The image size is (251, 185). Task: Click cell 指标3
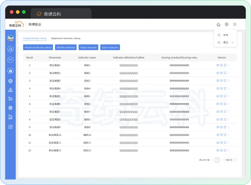click(x=87, y=81)
